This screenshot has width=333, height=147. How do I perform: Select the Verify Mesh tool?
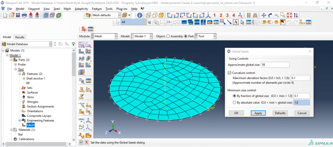point(88,65)
